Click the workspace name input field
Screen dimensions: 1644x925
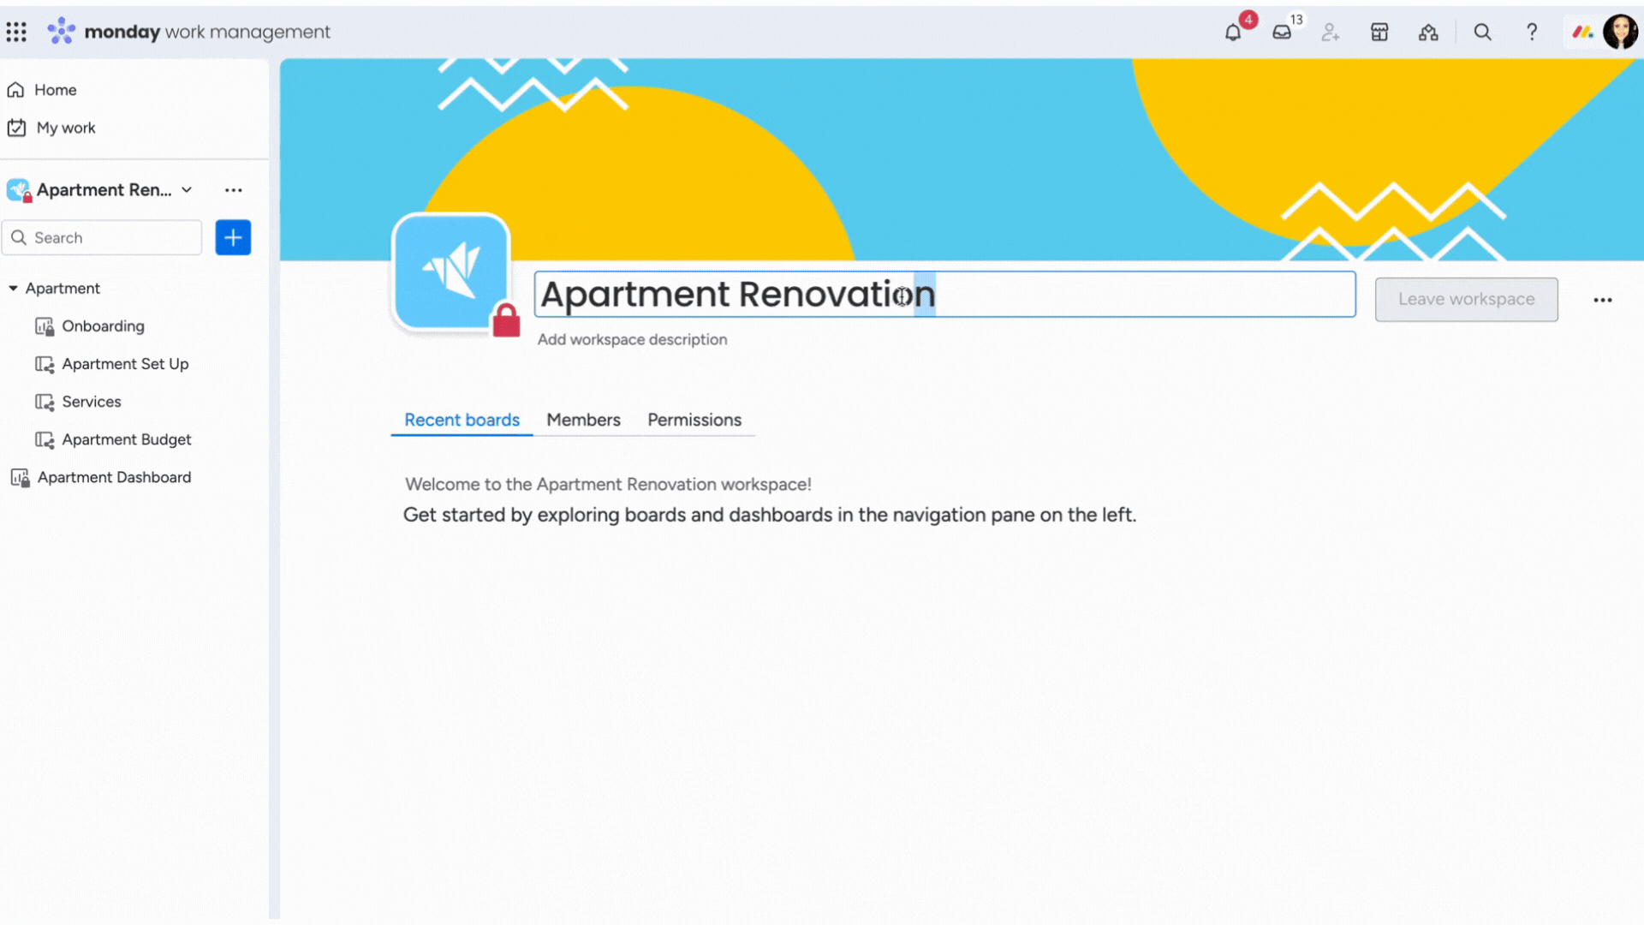(x=944, y=294)
